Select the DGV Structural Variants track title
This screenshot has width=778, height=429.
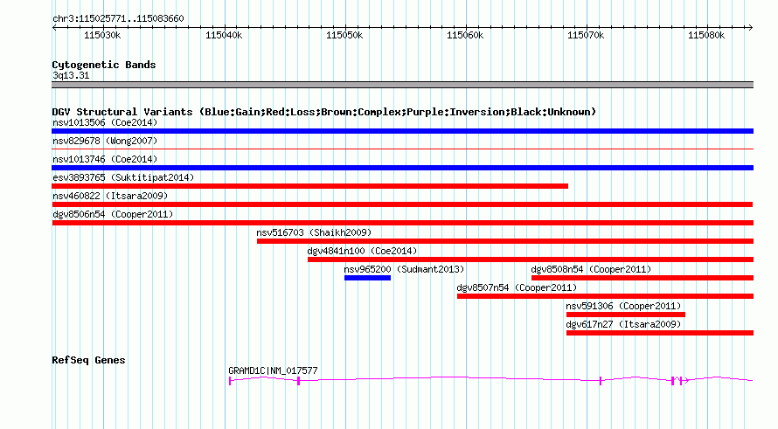tap(323, 112)
